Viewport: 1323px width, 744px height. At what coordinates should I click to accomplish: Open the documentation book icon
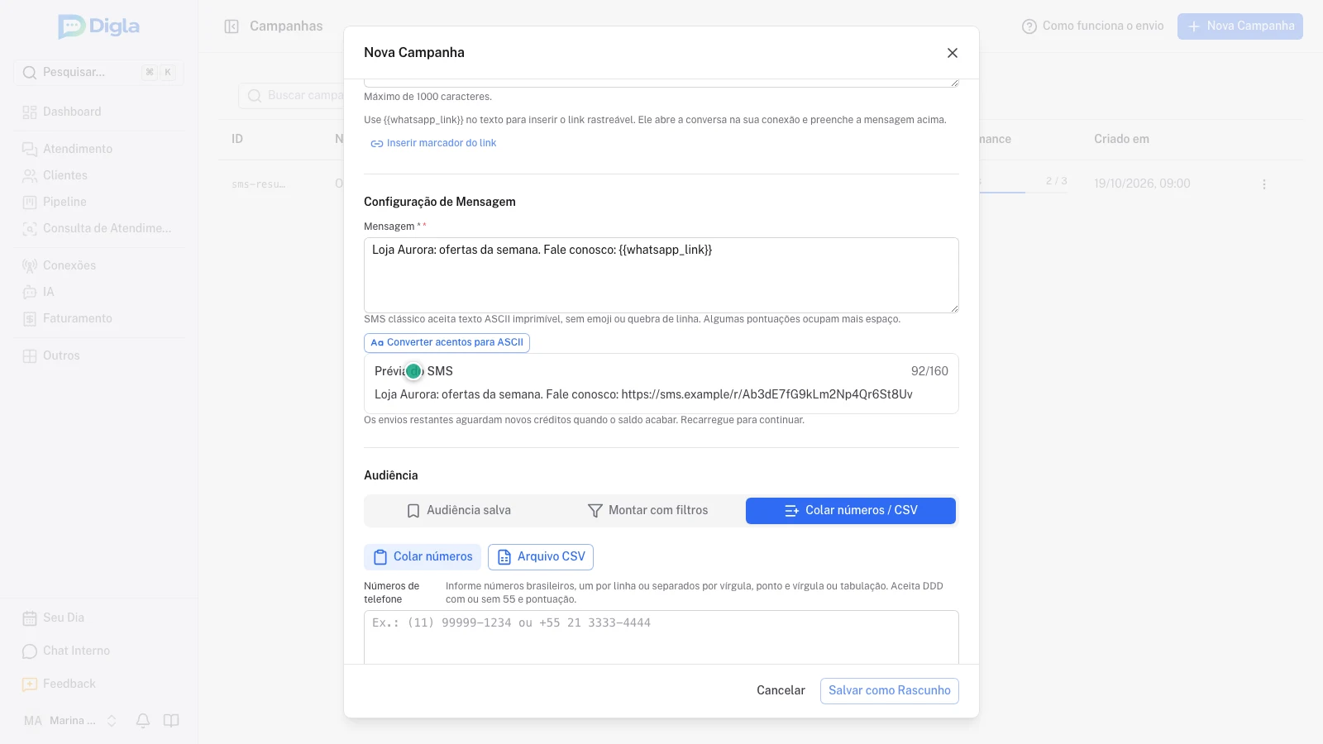[x=171, y=721]
